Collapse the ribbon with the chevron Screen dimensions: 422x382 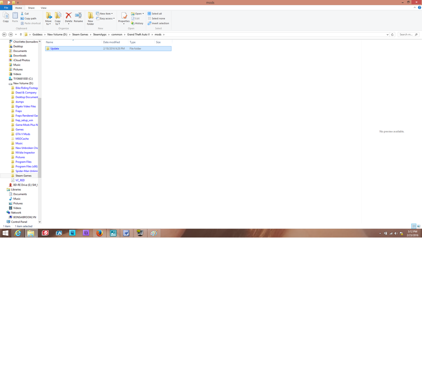pos(415,8)
